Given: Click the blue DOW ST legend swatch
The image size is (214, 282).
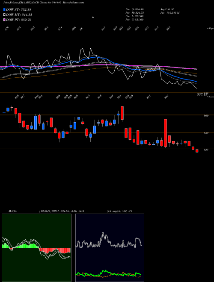Looking at the screenshot, I should pyautogui.click(x=4, y=9).
